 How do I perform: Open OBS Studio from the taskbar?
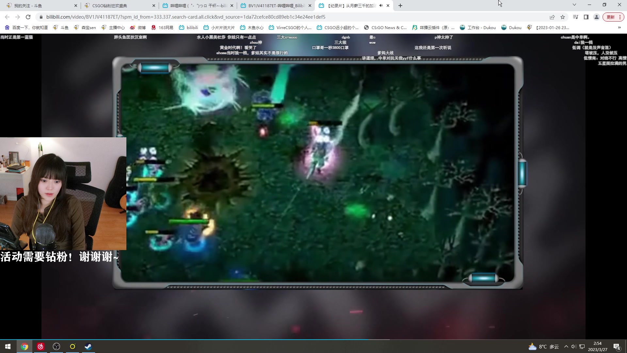pyautogui.click(x=56, y=346)
